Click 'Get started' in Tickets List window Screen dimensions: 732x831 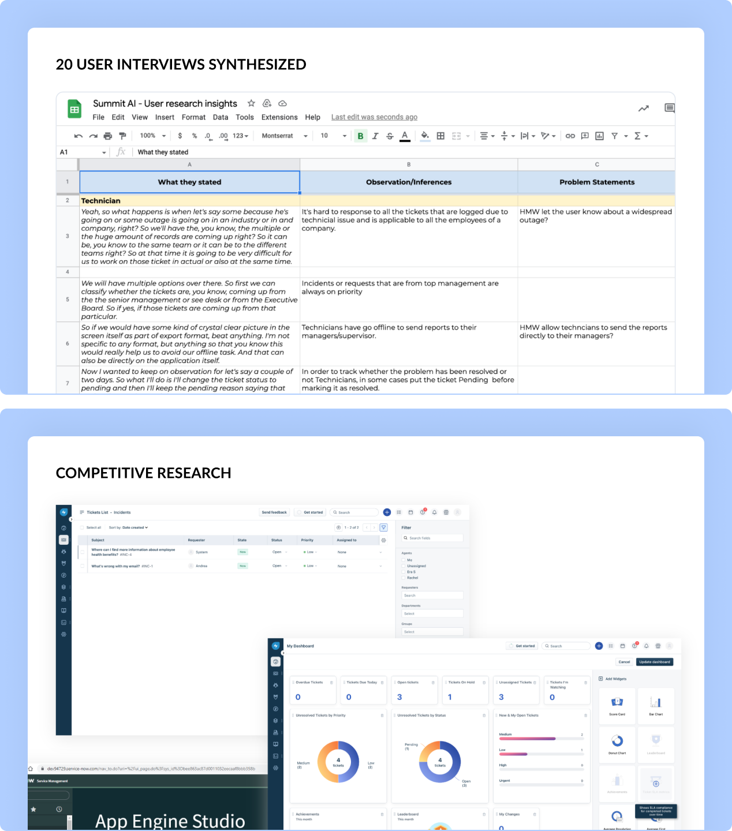click(310, 512)
